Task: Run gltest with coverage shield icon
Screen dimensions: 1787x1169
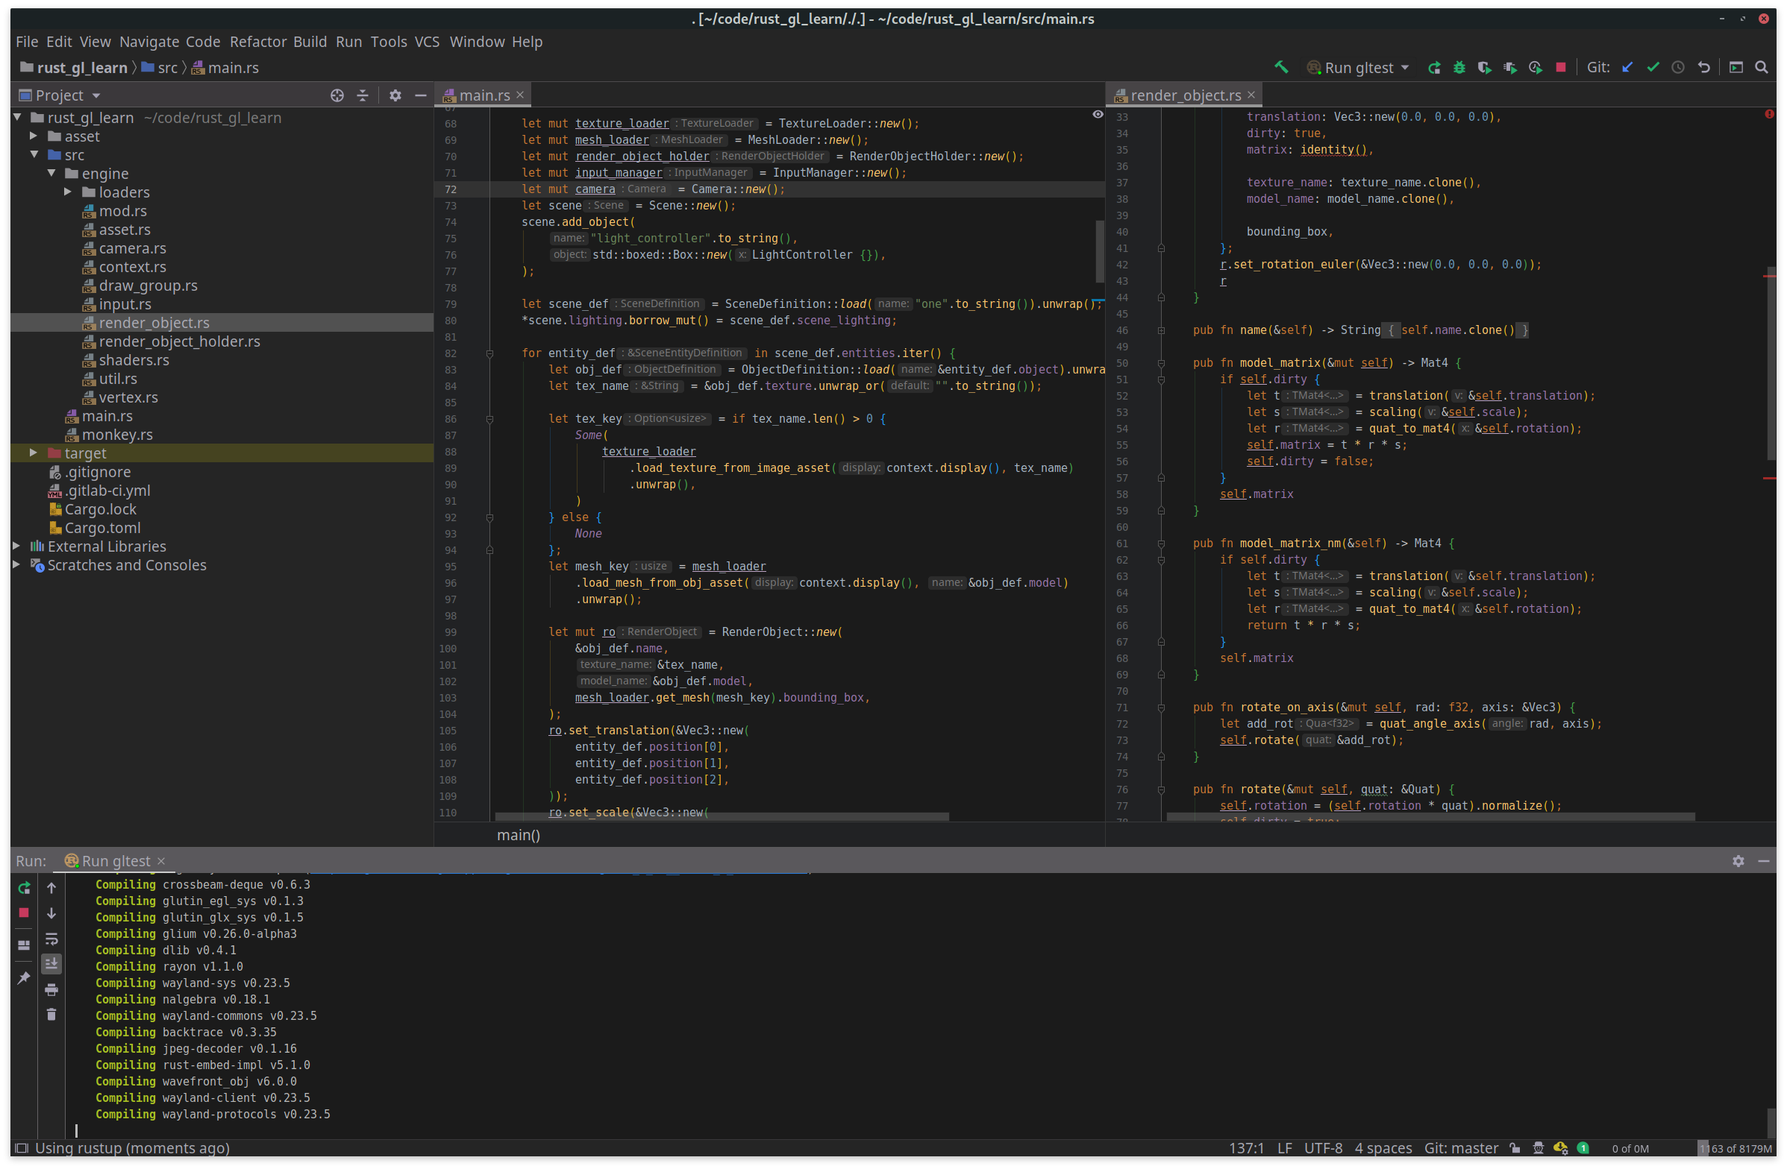Action: [1483, 68]
